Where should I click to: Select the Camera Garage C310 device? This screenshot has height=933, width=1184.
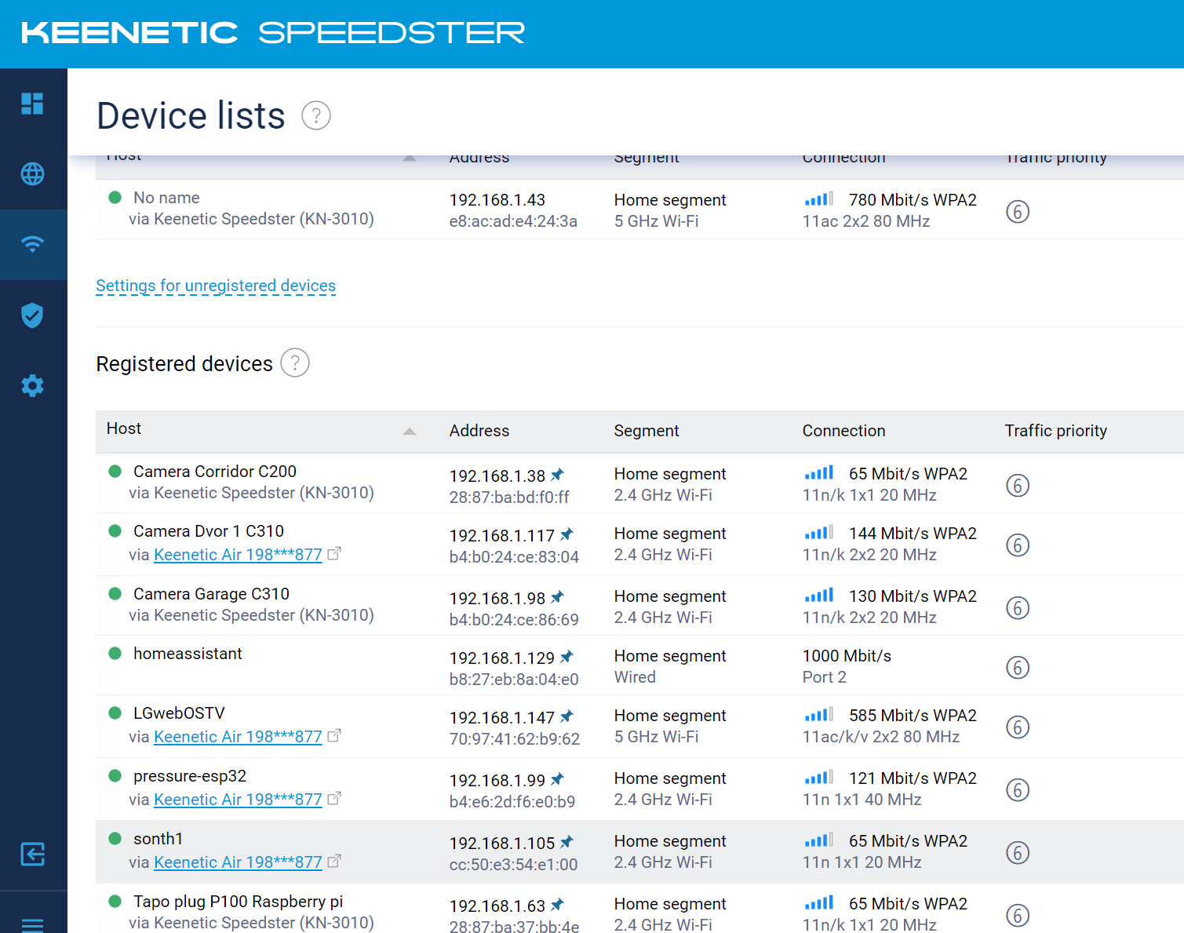pos(211,594)
